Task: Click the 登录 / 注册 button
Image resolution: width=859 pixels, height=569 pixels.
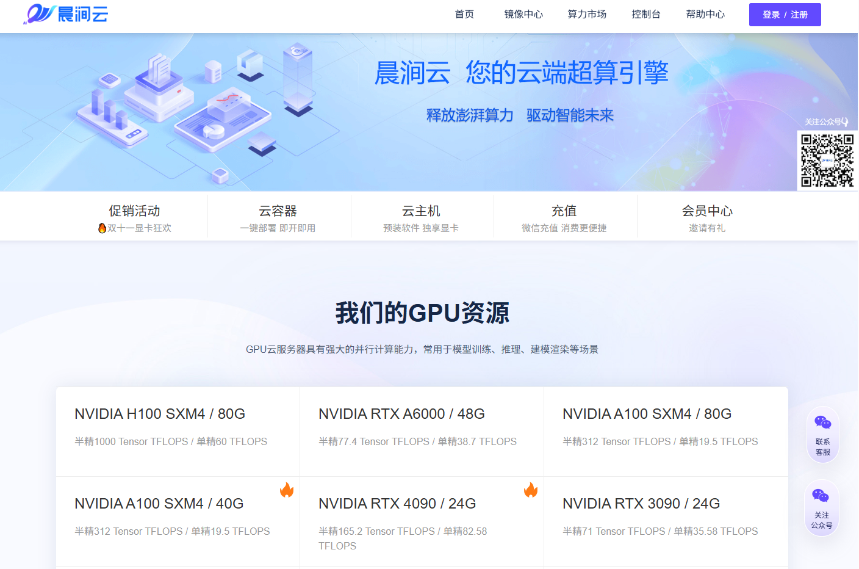Action: pos(785,15)
